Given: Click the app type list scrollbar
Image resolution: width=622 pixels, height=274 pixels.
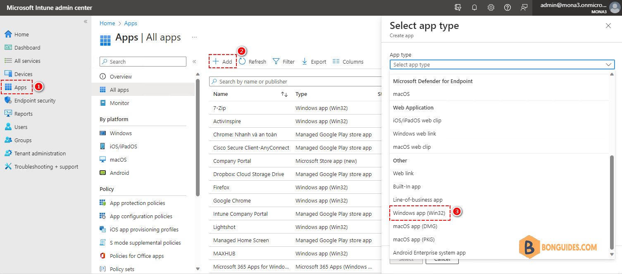Looking at the screenshot, I should (x=612, y=203).
